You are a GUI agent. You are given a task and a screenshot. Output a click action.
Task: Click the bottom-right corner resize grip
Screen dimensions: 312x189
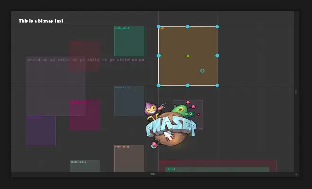296,174
